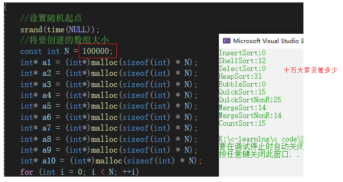Click the for loop line
This screenshot has height=182, width=343.
tap(80, 172)
